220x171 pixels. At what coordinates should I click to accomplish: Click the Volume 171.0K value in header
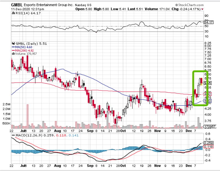click(157, 9)
